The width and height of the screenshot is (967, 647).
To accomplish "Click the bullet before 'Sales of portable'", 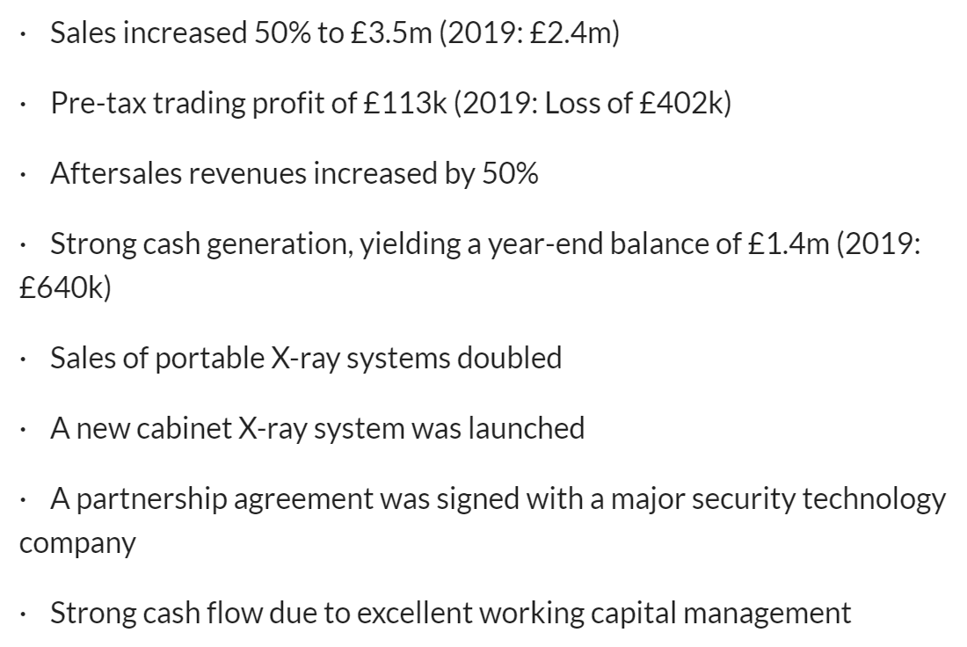I will [x=23, y=360].
